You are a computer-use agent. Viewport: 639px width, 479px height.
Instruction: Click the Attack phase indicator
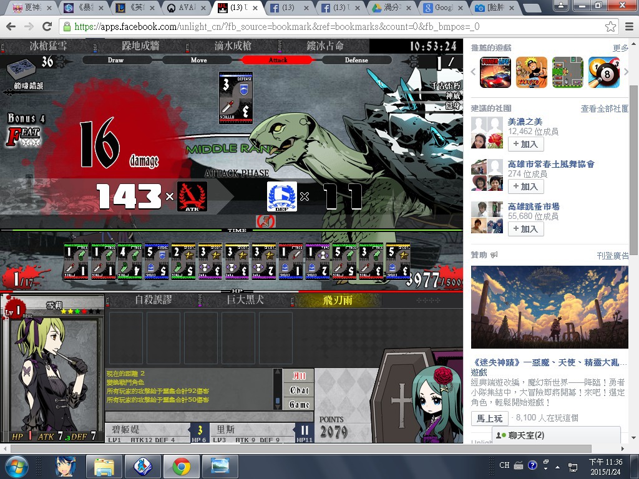[x=278, y=60]
